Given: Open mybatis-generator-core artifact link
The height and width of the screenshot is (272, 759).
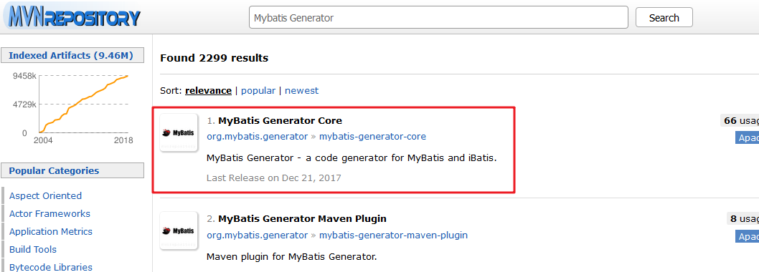Looking at the screenshot, I should coord(372,136).
